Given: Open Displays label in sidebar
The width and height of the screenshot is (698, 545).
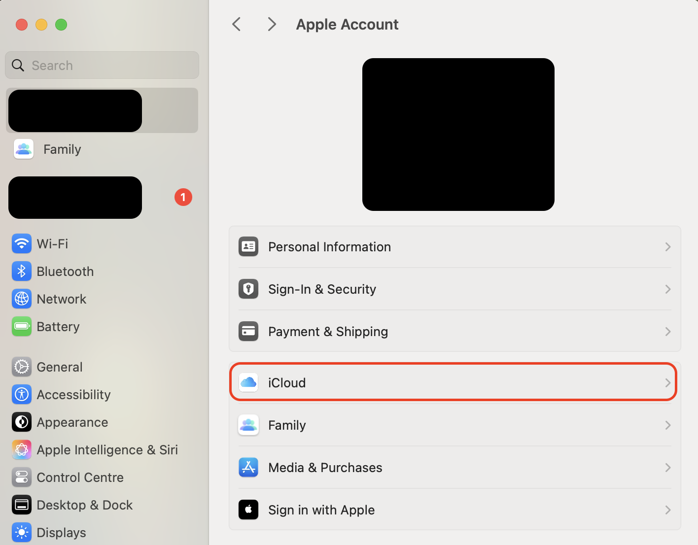Looking at the screenshot, I should (x=62, y=533).
